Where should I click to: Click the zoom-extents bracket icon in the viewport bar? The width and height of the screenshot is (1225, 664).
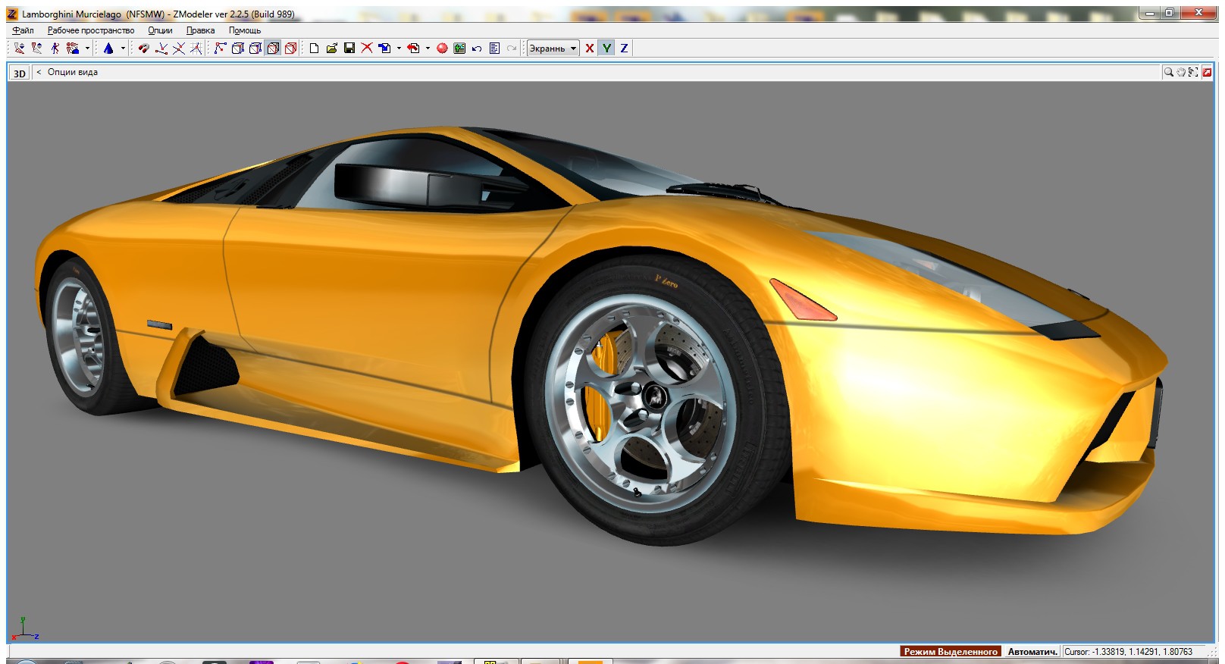click(1193, 72)
